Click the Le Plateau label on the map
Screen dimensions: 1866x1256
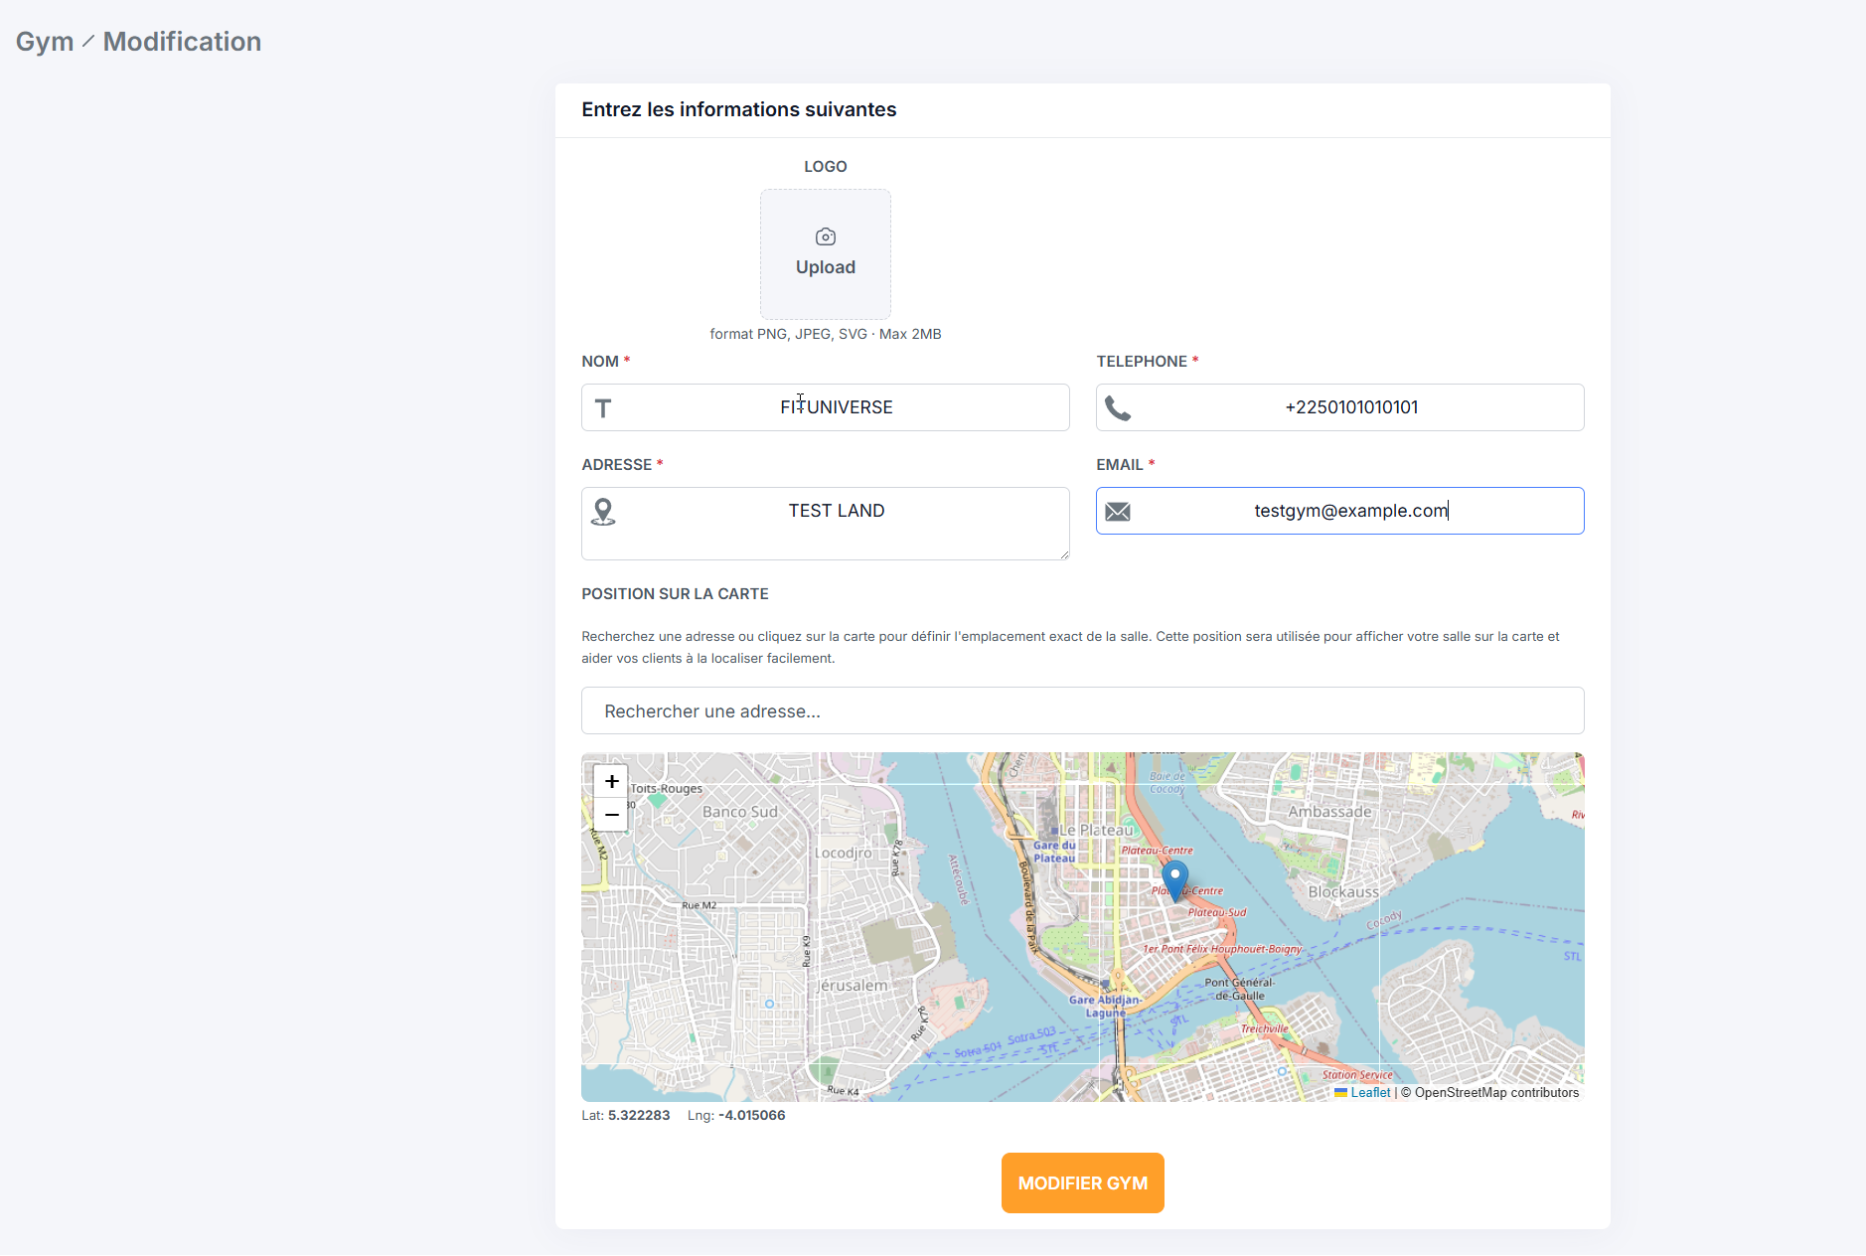pyautogui.click(x=1096, y=830)
